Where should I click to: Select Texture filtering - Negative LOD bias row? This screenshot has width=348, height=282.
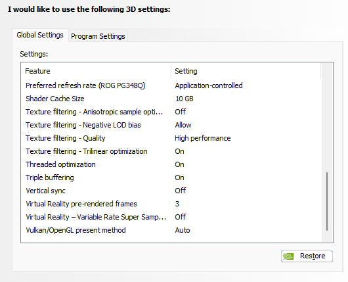click(171, 125)
